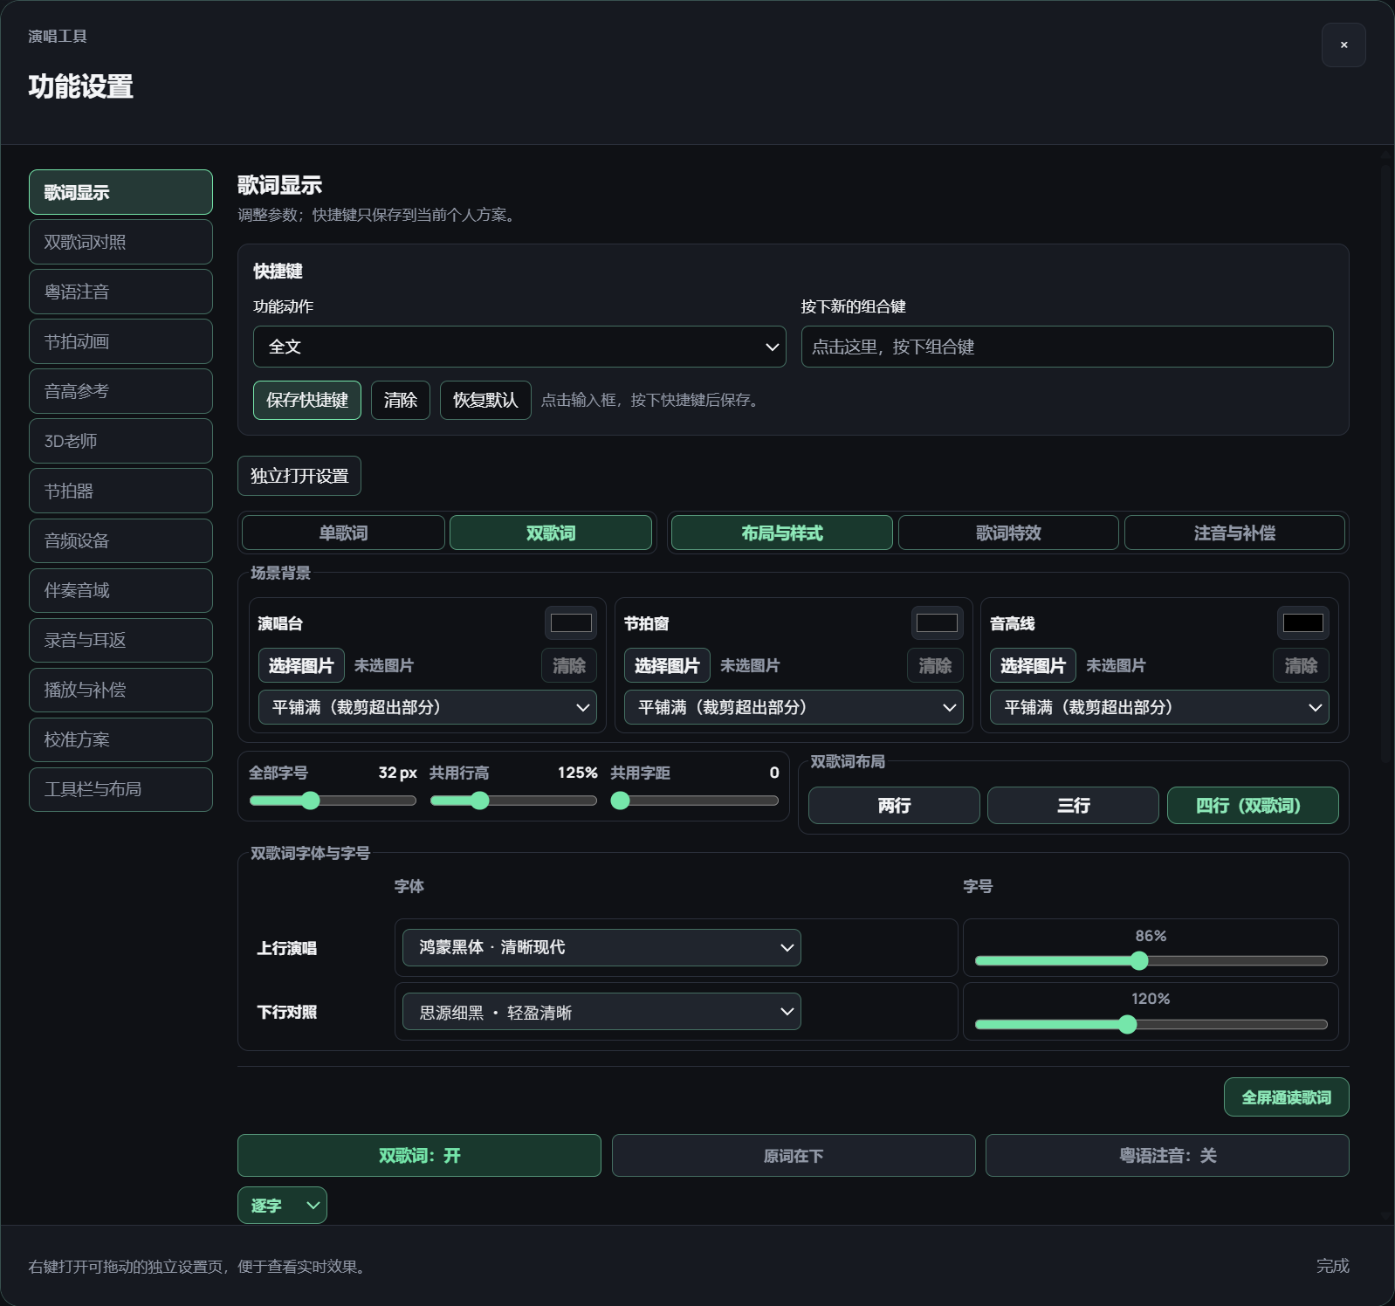Select the 四行（双歌词） layout
The image size is (1395, 1306).
[1253, 805]
